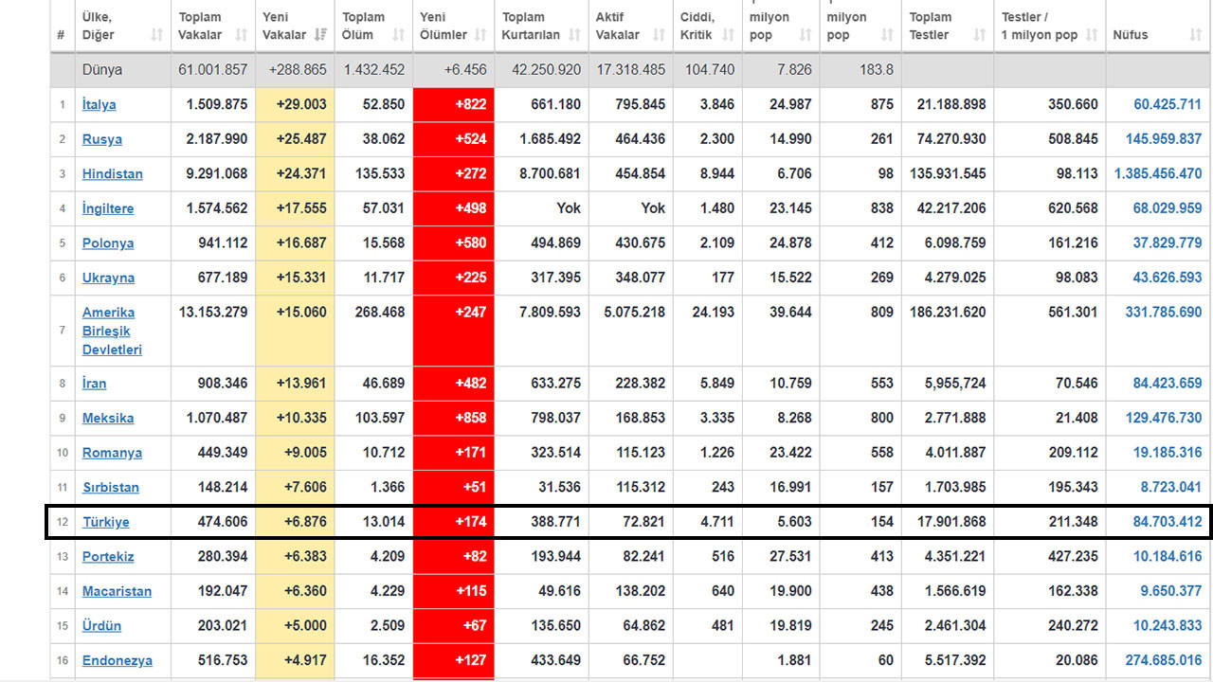This screenshot has height=682, width=1213.
Task: Sort by the Toplam Kurtarılan column arrows
Action: click(x=573, y=35)
